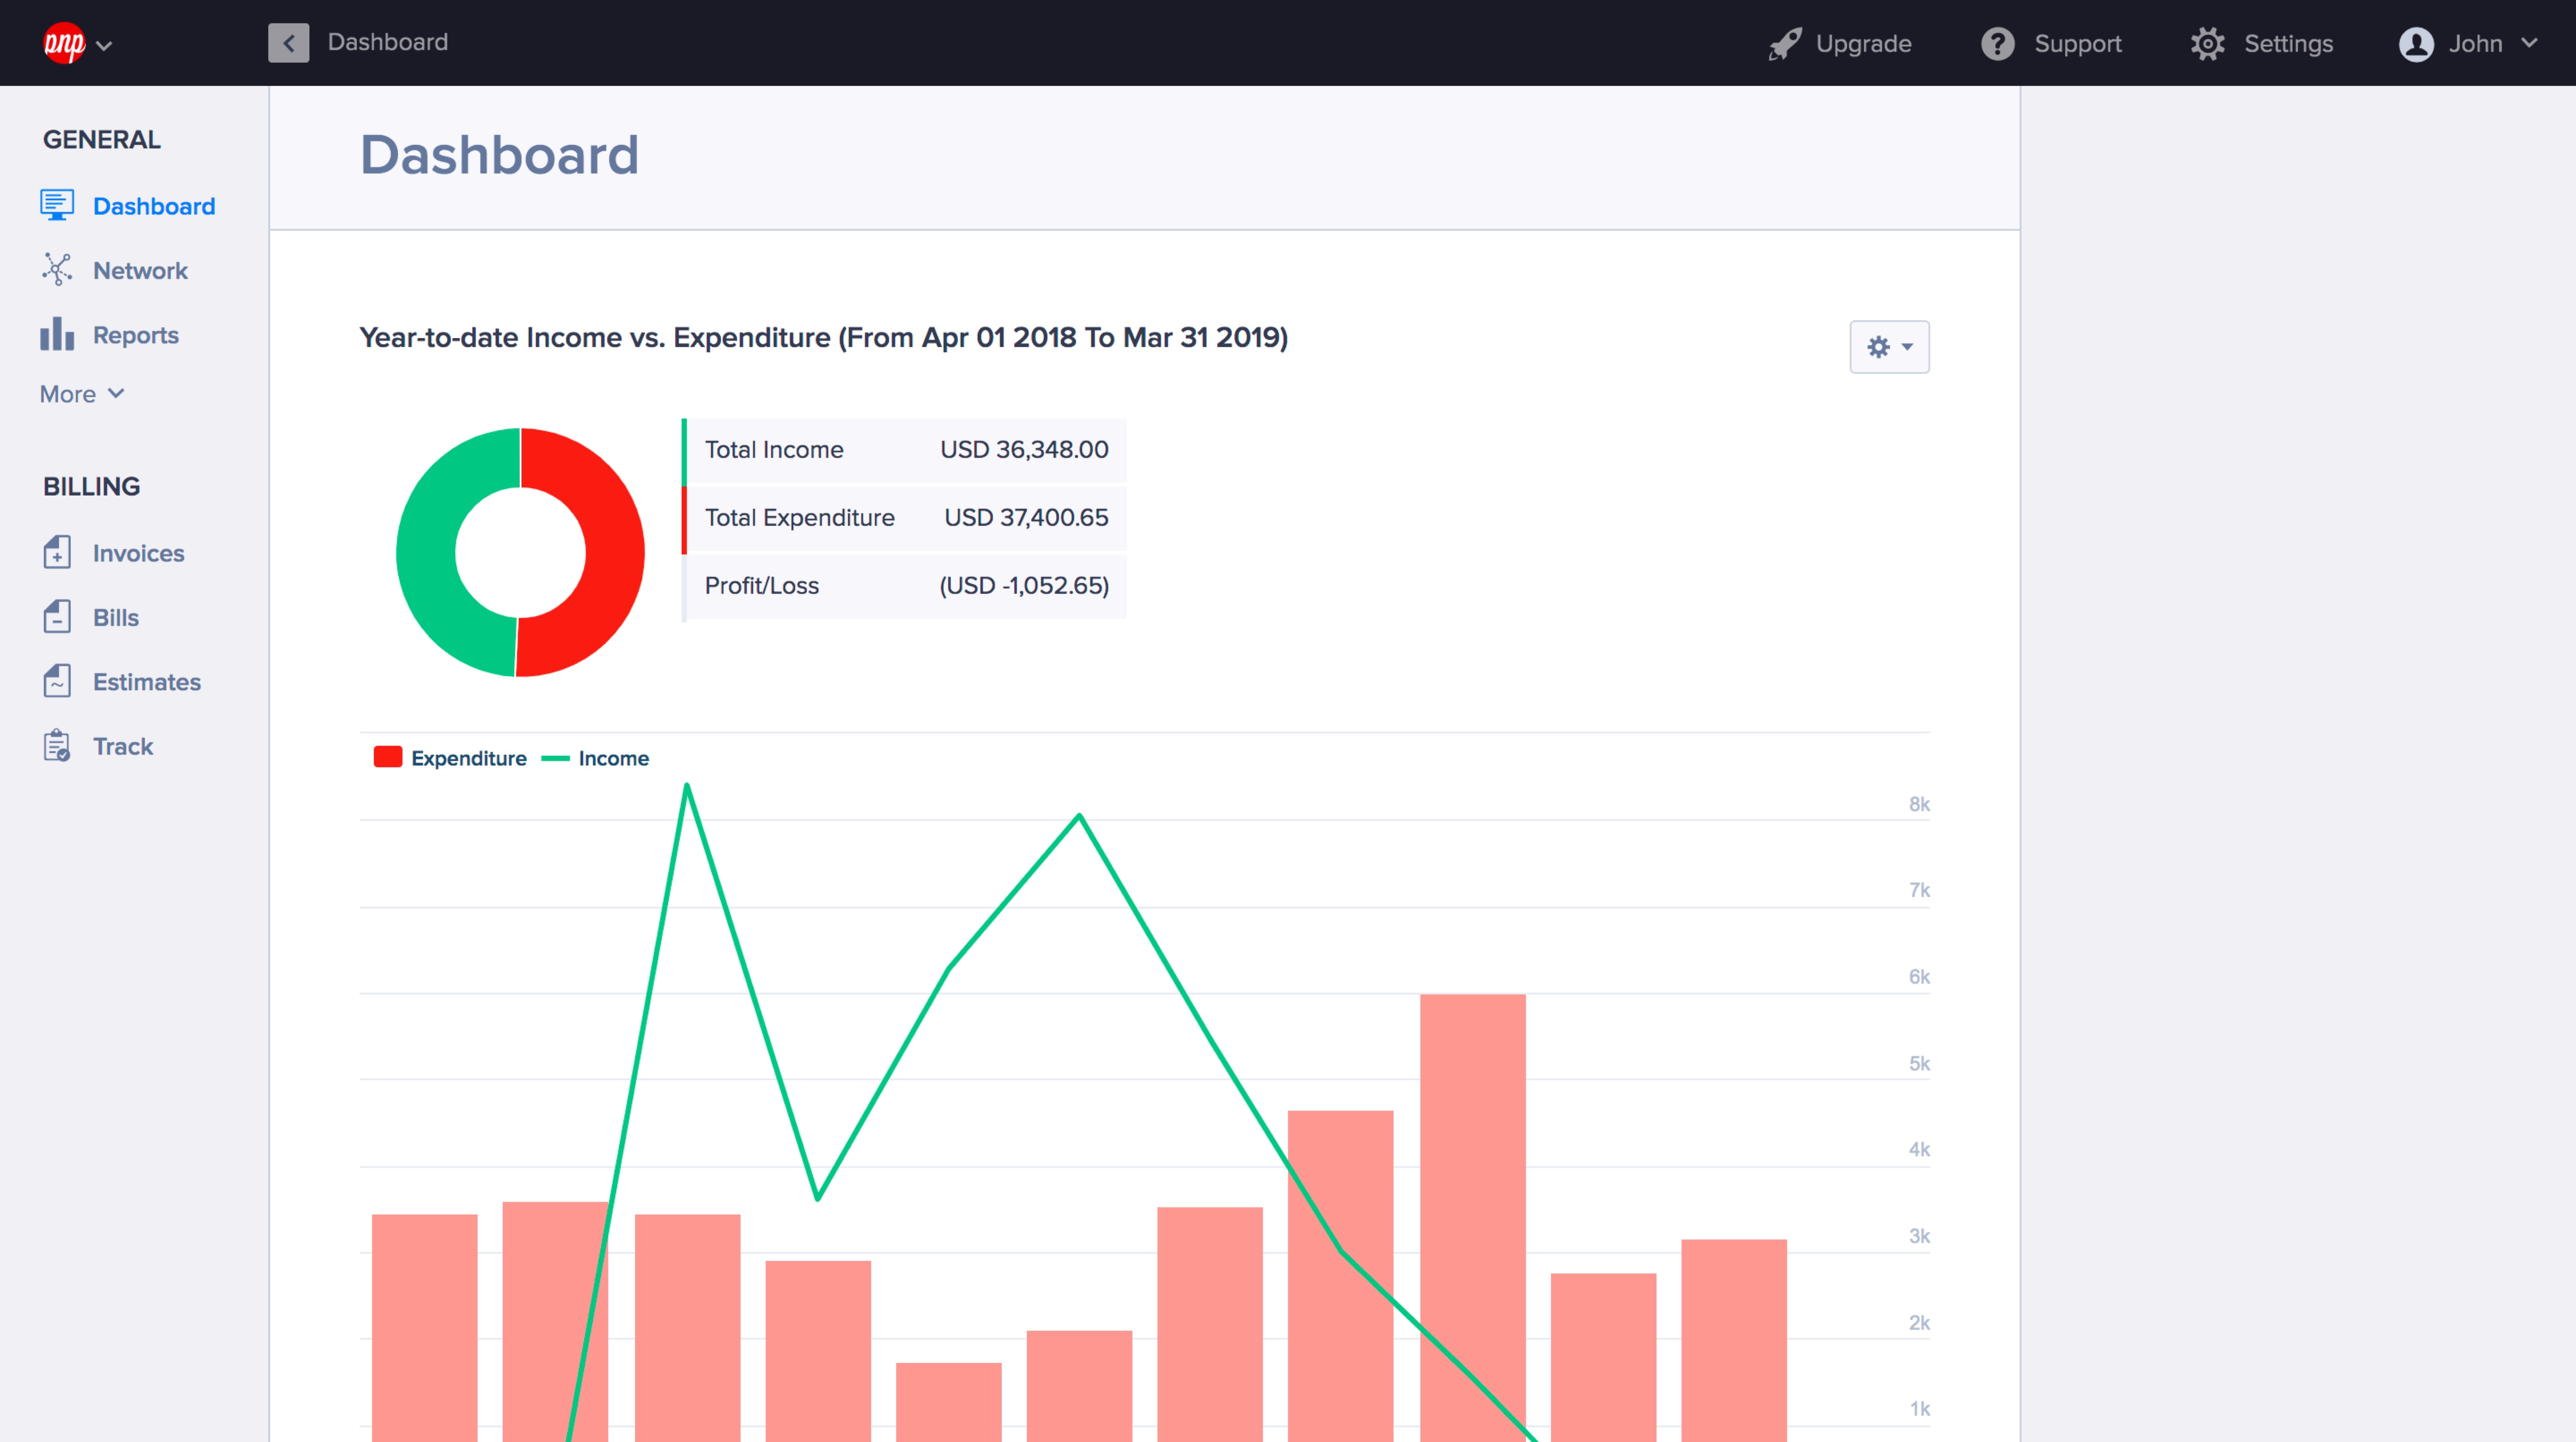Click the Expenditure legend label
Viewport: 2576px width, 1442px height.
[x=468, y=758]
